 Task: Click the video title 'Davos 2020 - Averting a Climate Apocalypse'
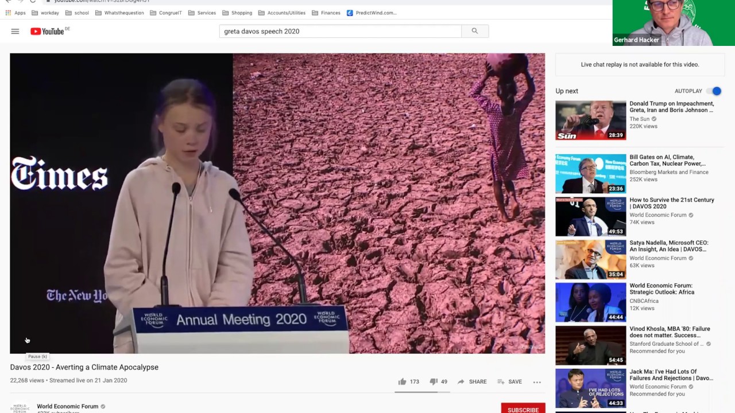pyautogui.click(x=84, y=367)
